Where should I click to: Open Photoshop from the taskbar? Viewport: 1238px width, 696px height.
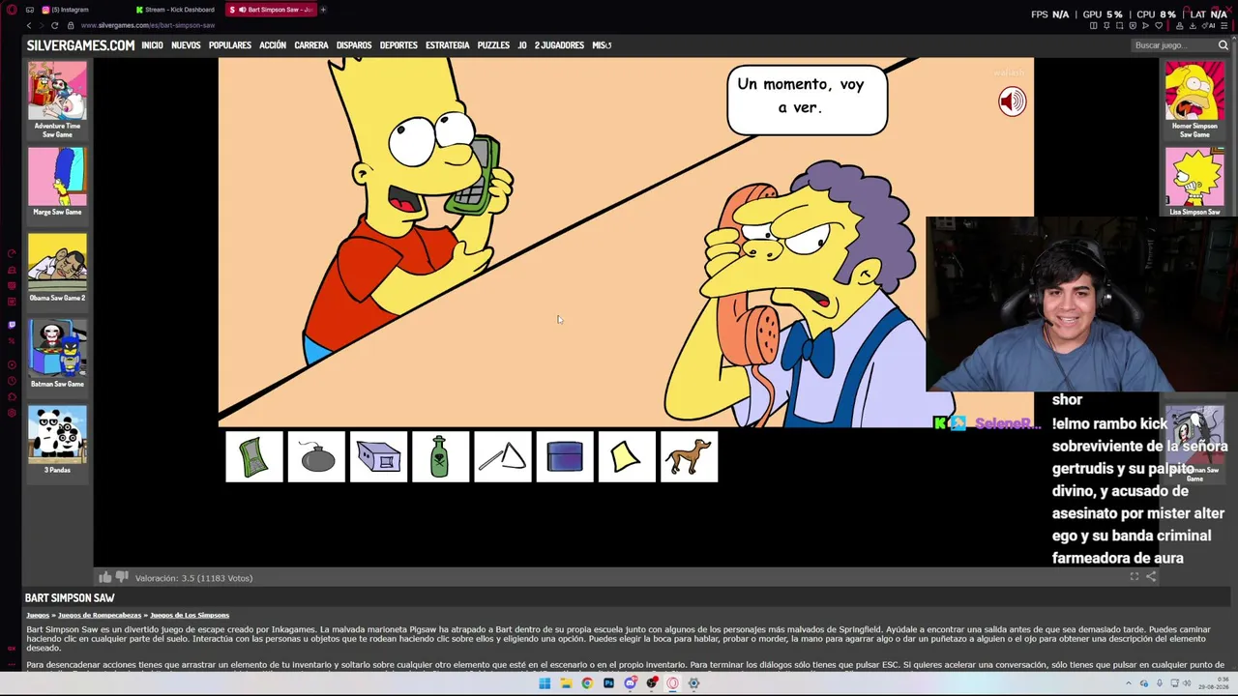tap(608, 683)
